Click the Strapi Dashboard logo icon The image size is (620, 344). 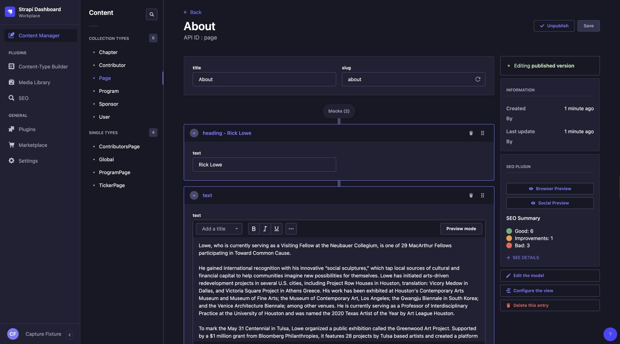tap(10, 12)
